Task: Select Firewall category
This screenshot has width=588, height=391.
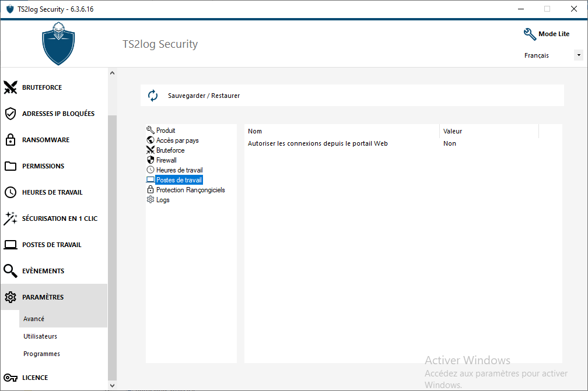Action: tap(166, 160)
